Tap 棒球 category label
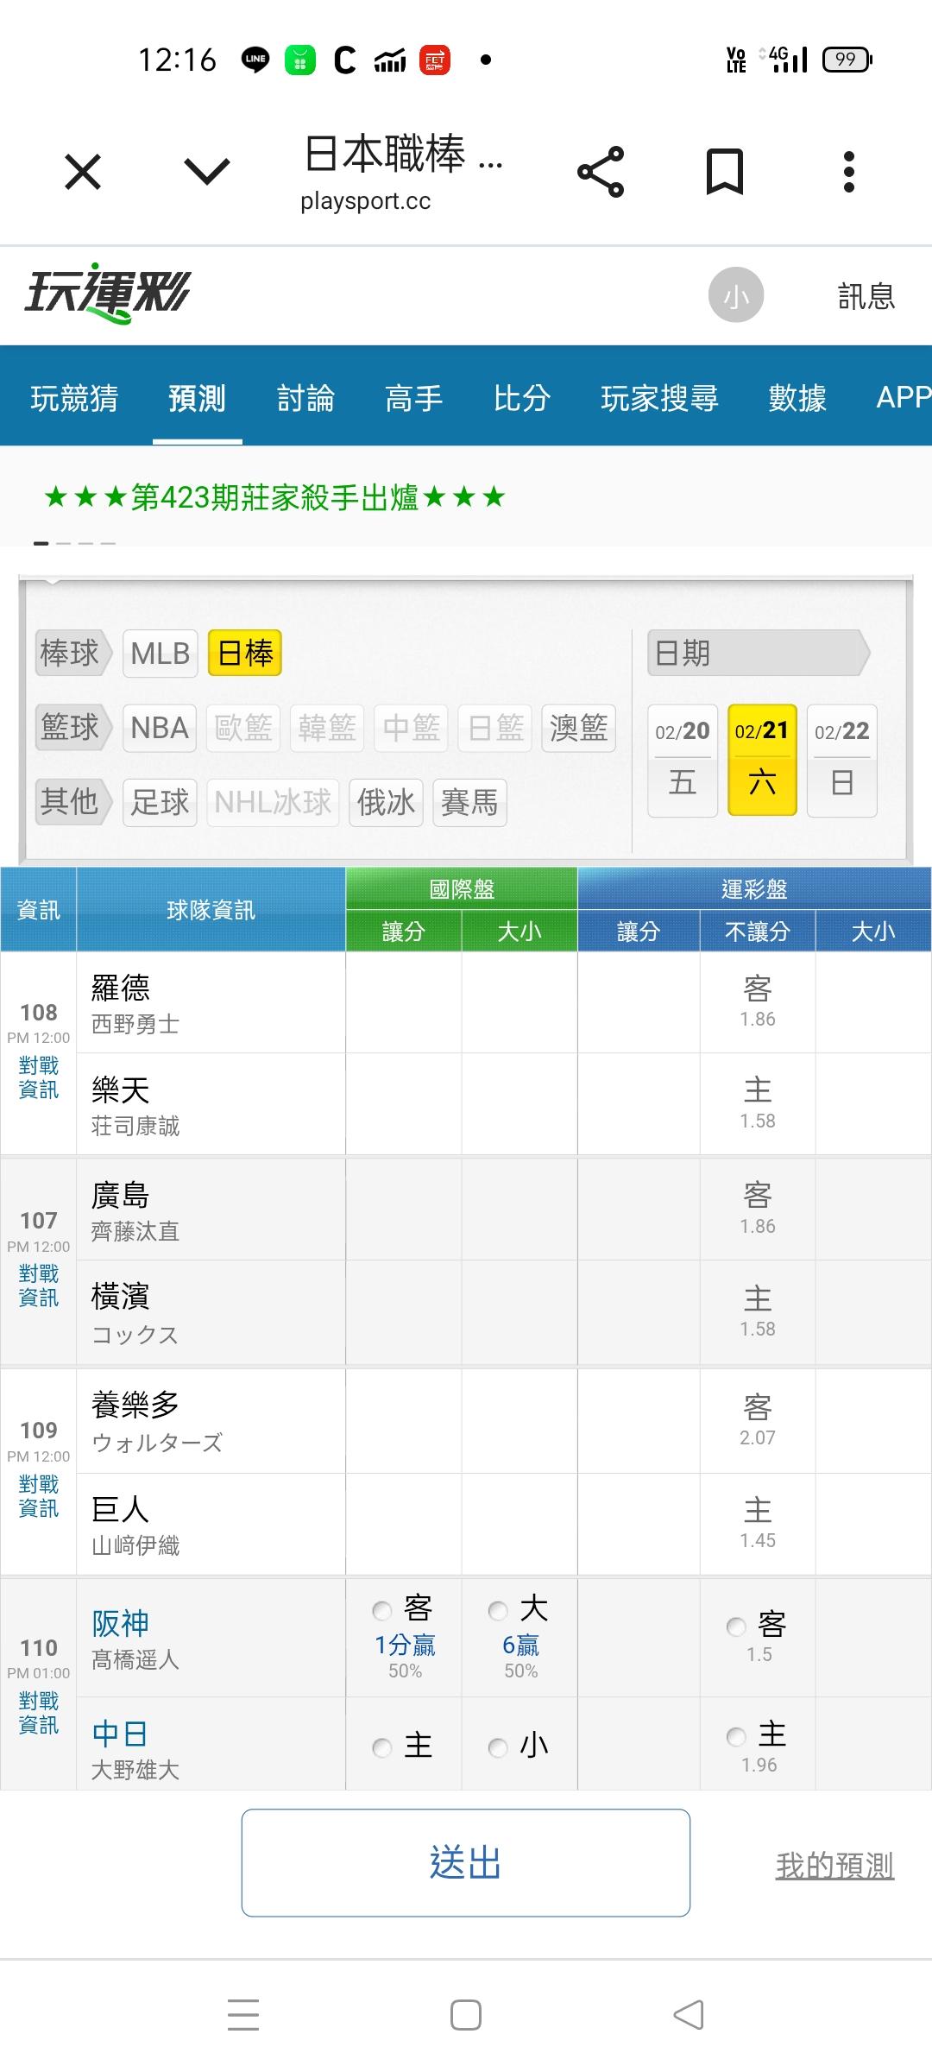This screenshot has height=2072, width=932. click(73, 654)
